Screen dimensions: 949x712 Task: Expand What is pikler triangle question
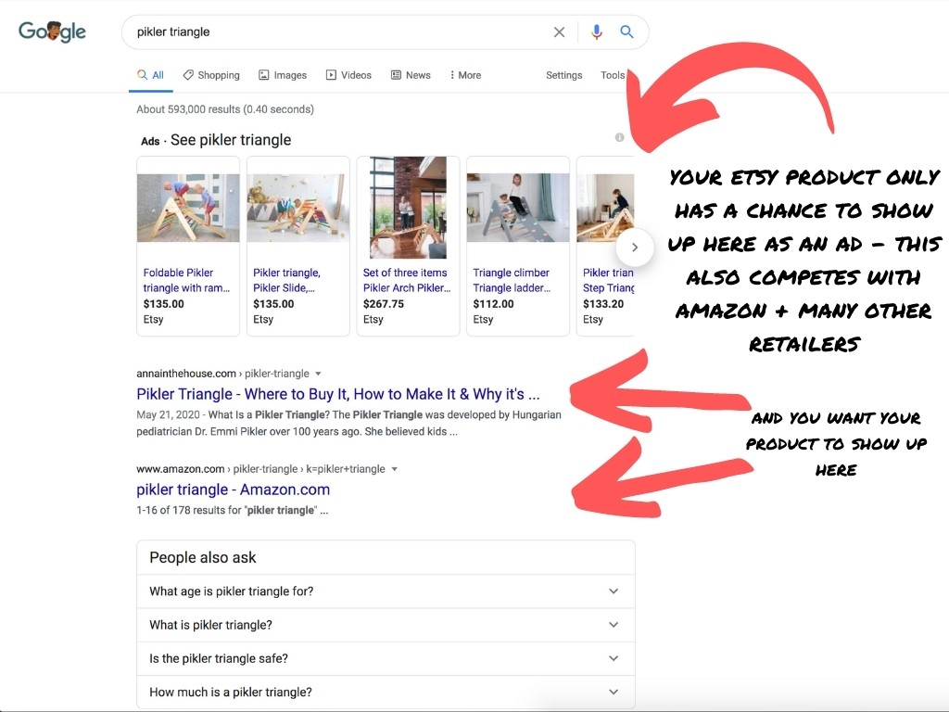pos(386,625)
